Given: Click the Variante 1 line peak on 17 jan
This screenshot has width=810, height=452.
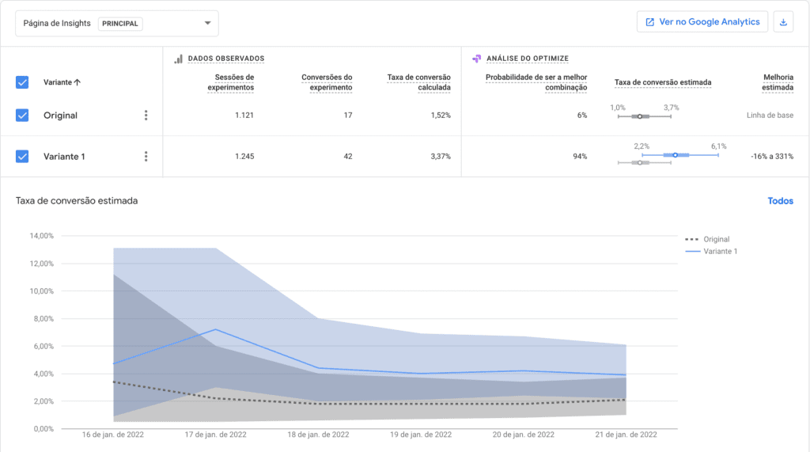Looking at the screenshot, I should click(x=215, y=329).
